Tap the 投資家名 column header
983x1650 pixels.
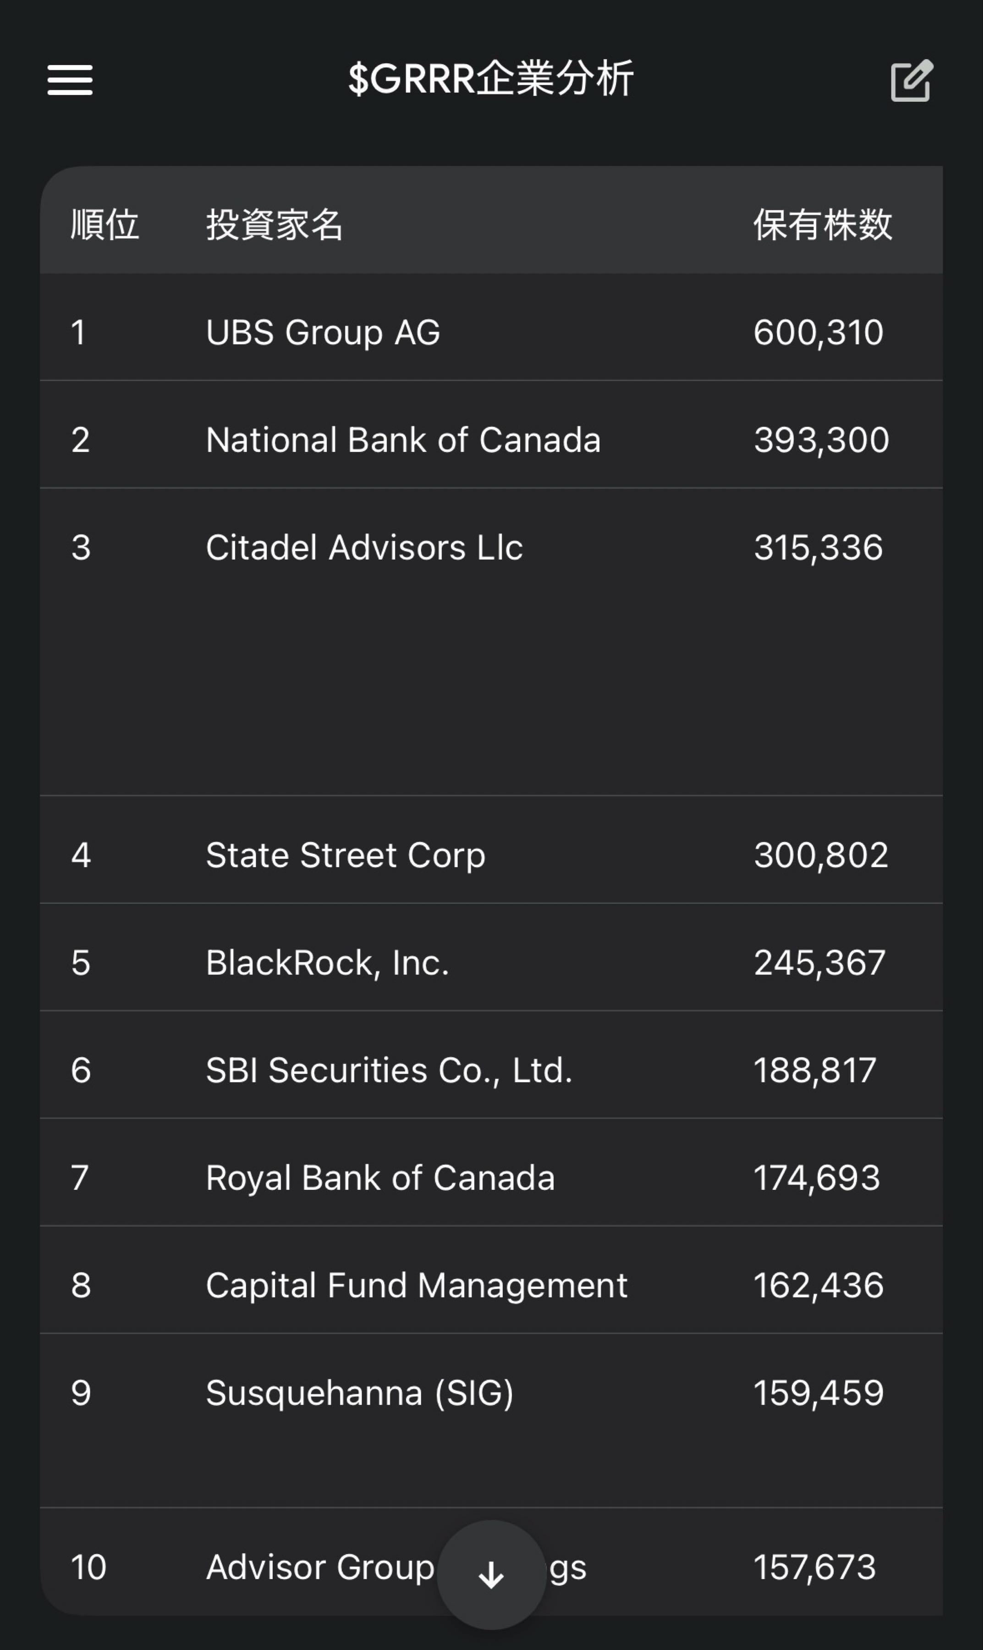274,225
